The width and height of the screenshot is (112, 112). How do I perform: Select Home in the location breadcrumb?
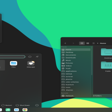pyautogui.click(x=103, y=43)
